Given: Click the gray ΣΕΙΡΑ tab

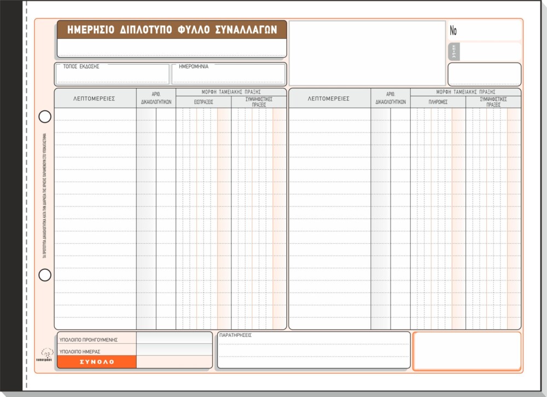Looking at the screenshot, I should (454, 51).
